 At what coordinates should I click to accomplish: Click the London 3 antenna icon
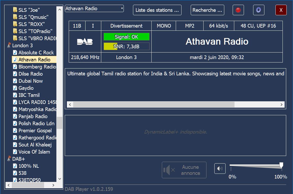pos(9,45)
